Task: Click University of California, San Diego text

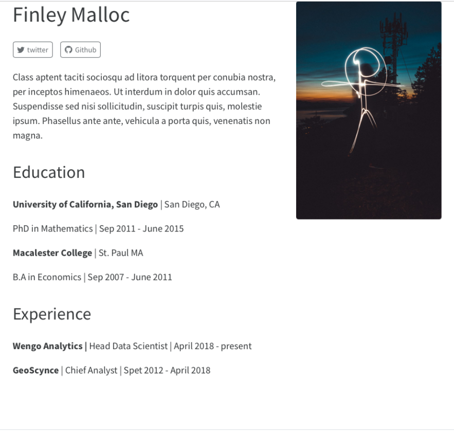Action: click(x=85, y=205)
